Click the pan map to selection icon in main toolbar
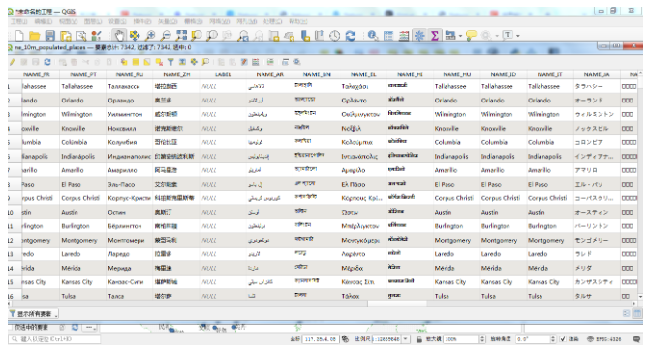This screenshot has width=648, height=351. (x=135, y=36)
